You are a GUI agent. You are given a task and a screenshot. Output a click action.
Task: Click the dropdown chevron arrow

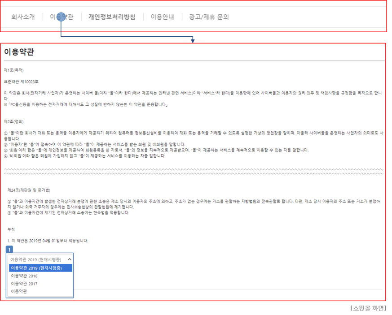coord(70,259)
